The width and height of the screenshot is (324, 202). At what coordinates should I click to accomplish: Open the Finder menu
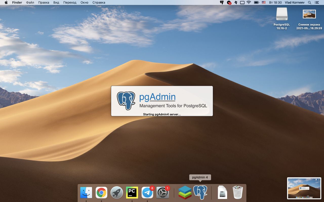[17, 3]
